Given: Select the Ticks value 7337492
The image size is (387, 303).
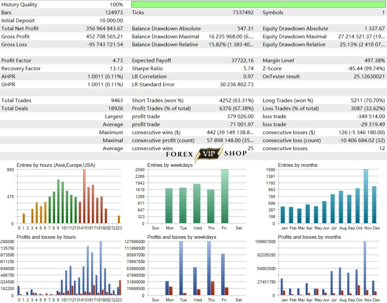Looking at the screenshot, I should 243,12.
